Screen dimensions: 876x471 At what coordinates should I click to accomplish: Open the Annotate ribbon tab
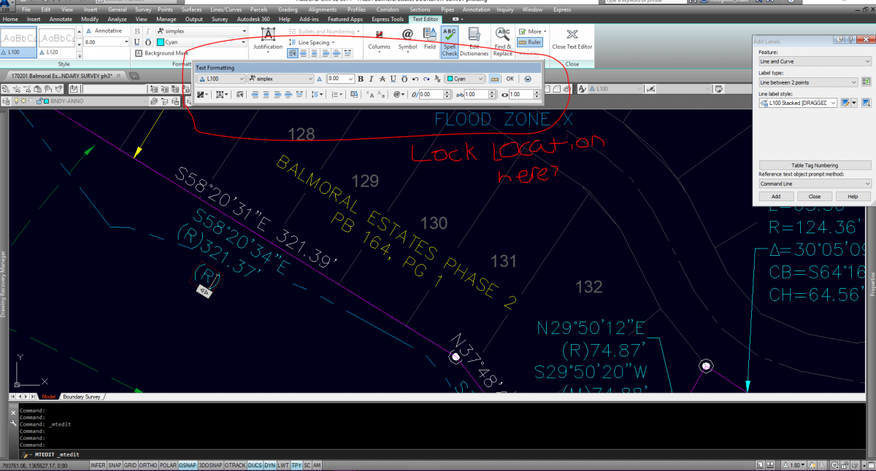pos(61,19)
